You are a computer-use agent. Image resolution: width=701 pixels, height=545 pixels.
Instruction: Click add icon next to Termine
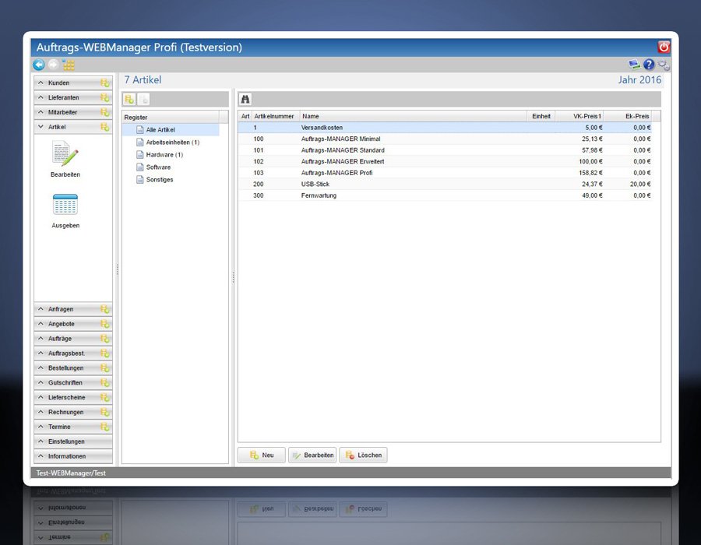pos(104,427)
